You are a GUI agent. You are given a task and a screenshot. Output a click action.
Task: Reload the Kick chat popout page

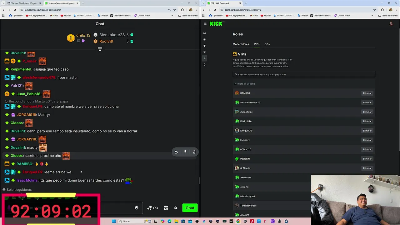point(15,10)
